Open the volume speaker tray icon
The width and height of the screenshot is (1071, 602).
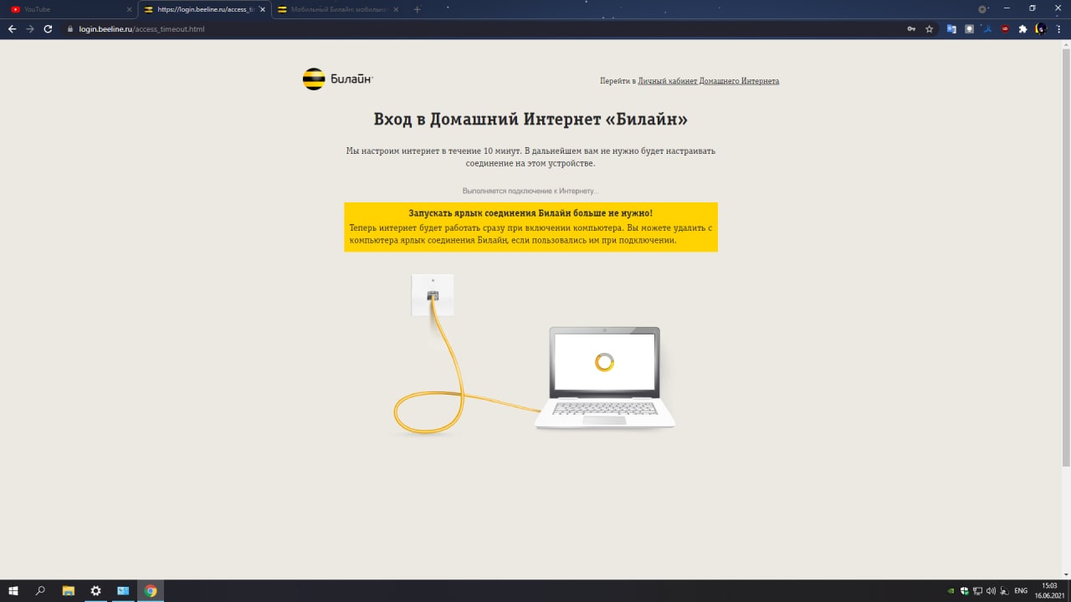point(991,591)
